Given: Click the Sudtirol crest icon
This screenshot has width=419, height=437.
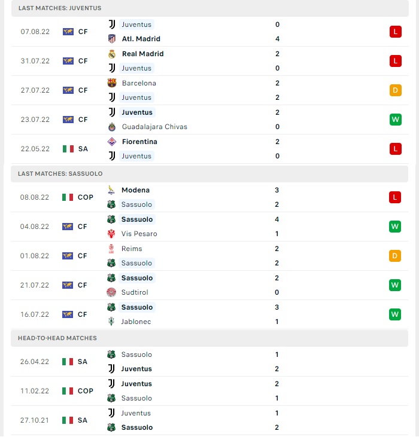Looking at the screenshot, I should (111, 292).
